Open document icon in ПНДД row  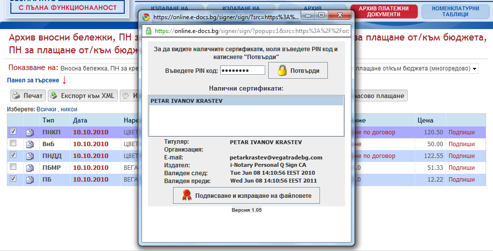tap(30, 156)
